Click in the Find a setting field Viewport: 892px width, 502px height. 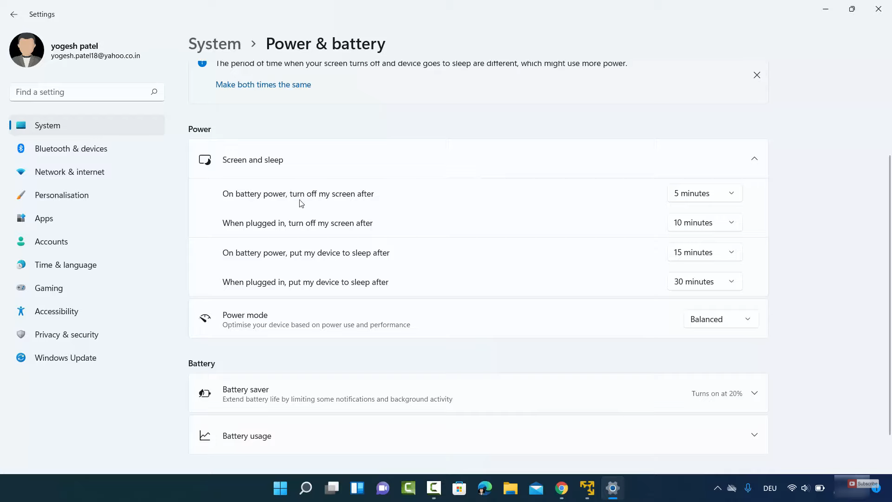click(x=79, y=92)
